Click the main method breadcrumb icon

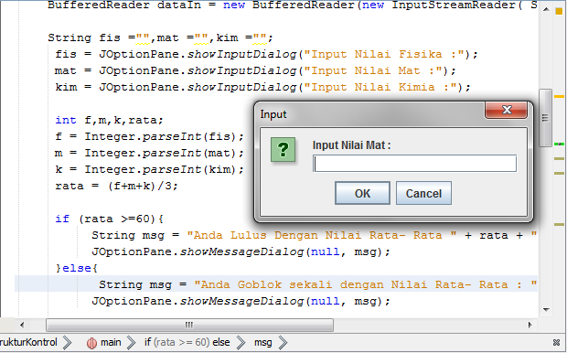91,343
